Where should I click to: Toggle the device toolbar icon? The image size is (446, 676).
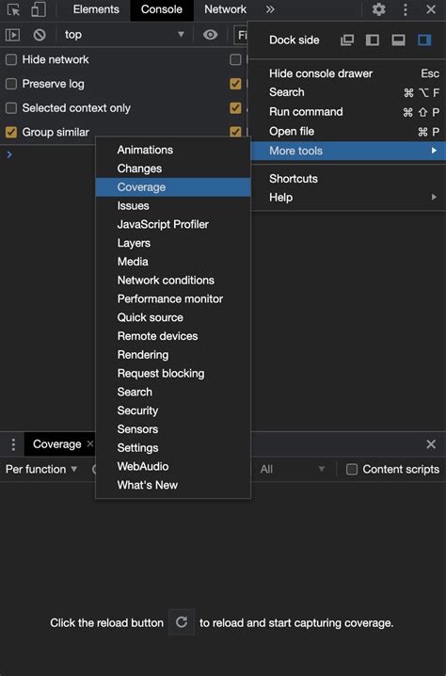click(38, 9)
